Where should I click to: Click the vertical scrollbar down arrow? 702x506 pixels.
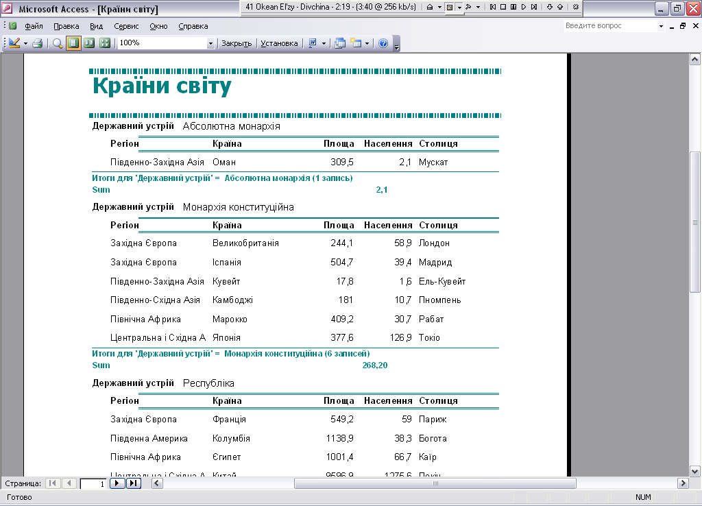pos(695,471)
